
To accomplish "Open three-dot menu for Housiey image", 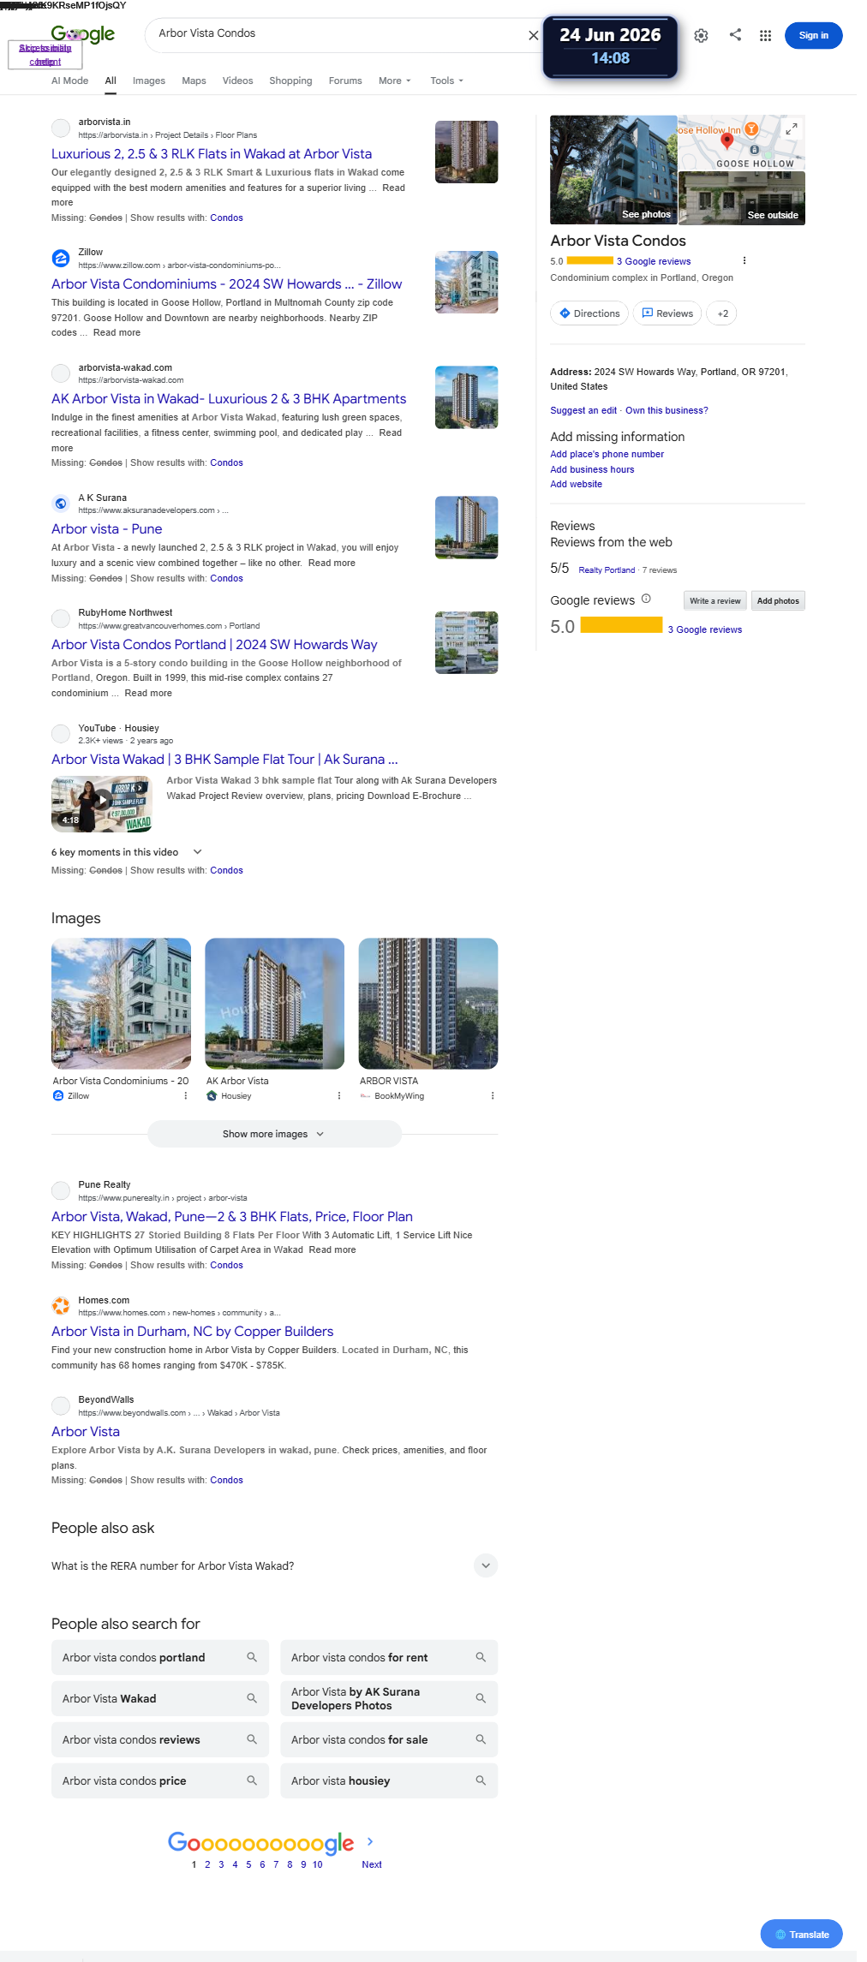I will coord(338,1095).
